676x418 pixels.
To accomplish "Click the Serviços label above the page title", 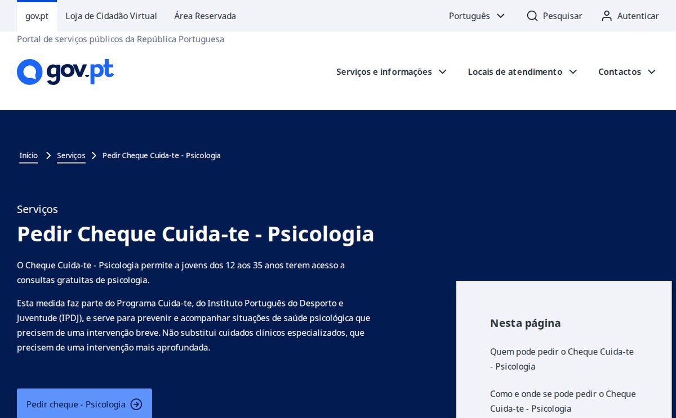I will (37, 209).
